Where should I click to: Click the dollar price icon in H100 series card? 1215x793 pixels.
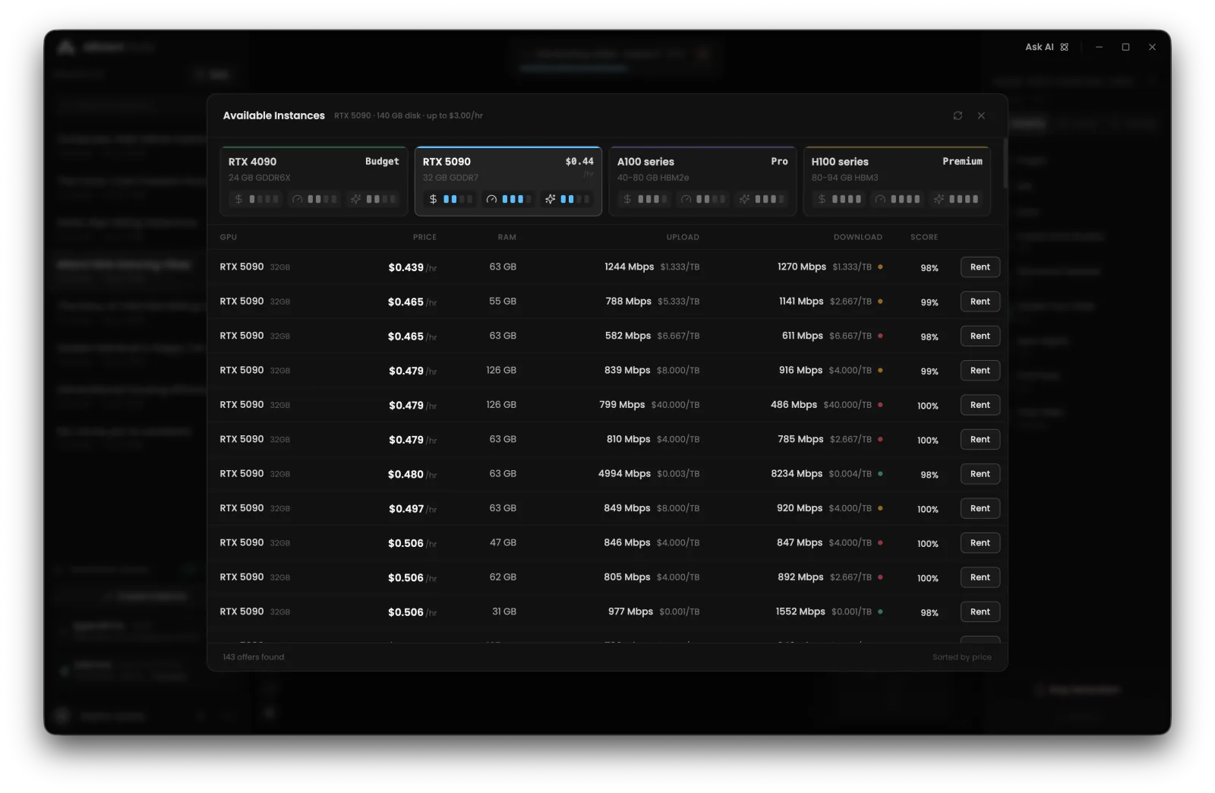pos(822,199)
